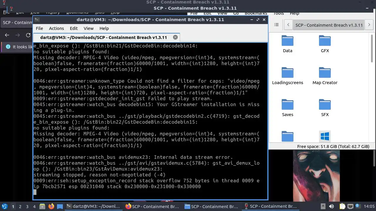Screen dimensions: 376x211
Task: Click the SCP - Containment Breach path button
Action: 329,25
